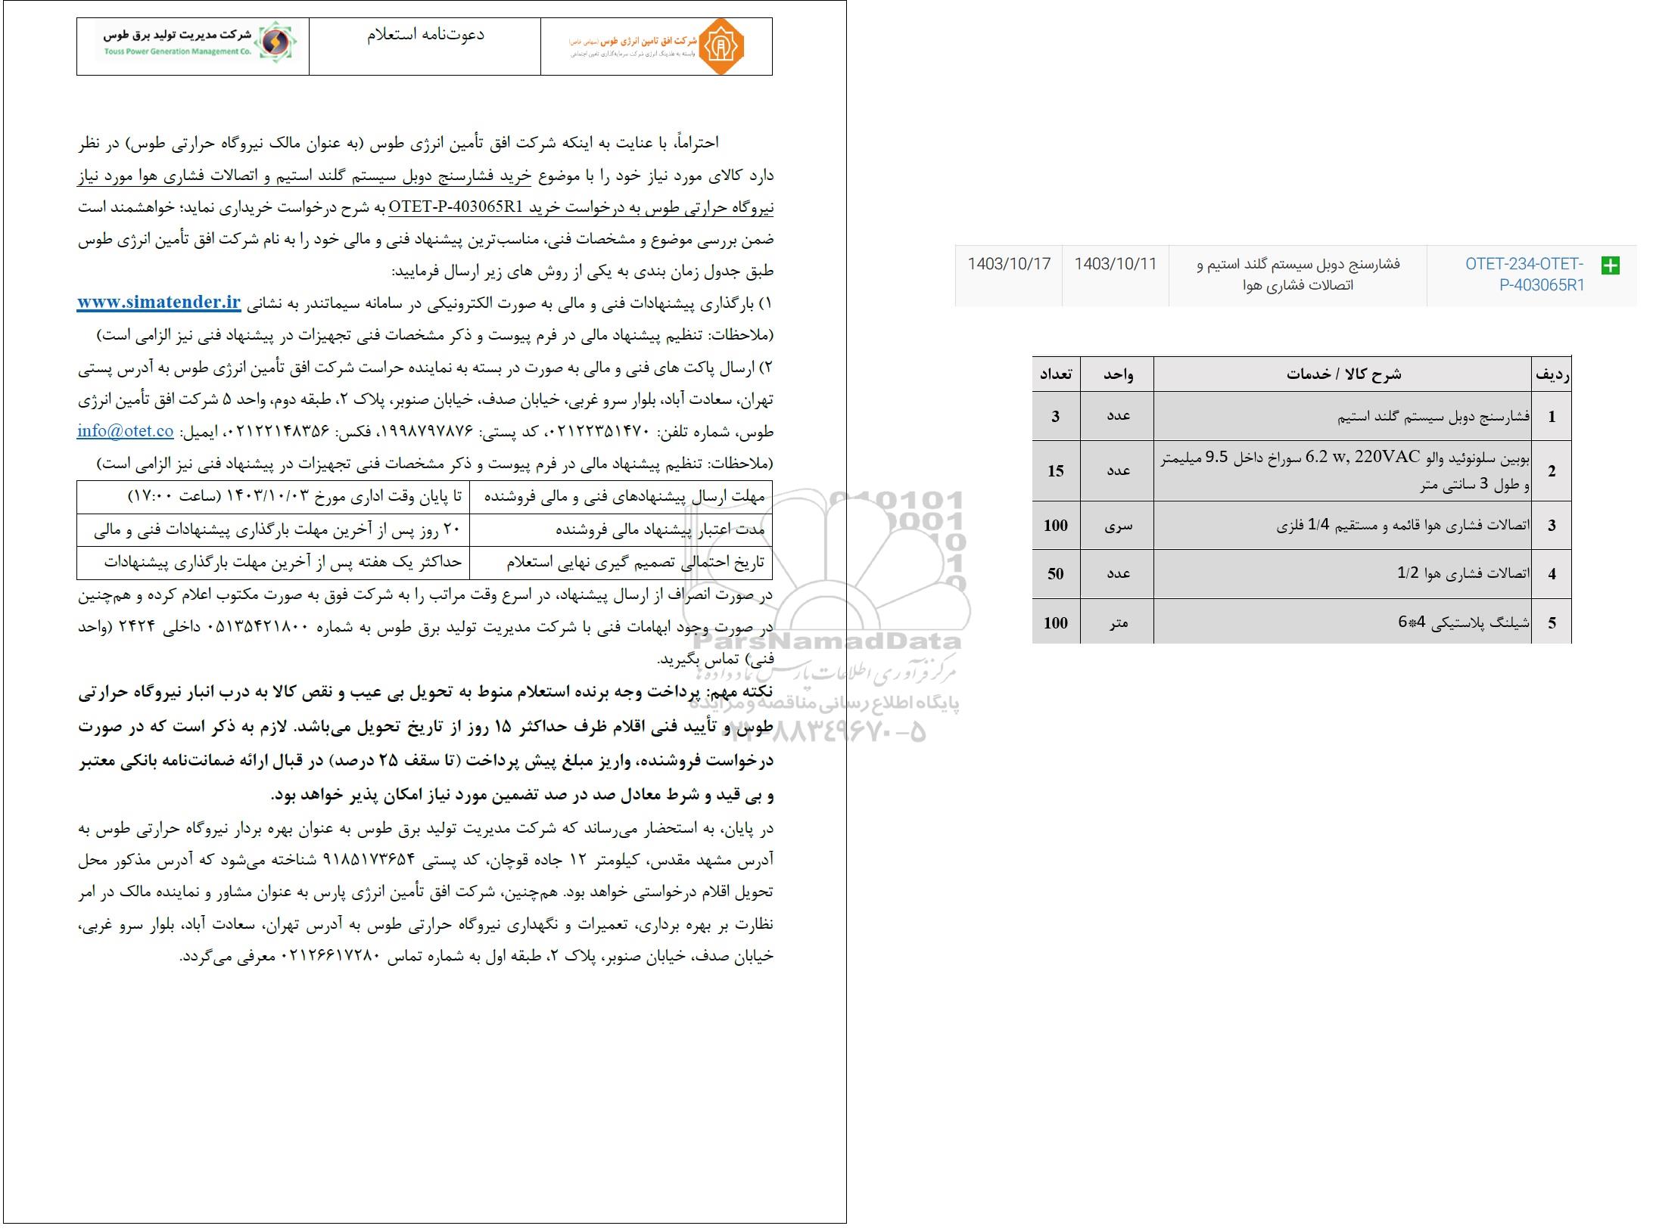Click row number 4 in the items table
1653x1232 pixels.
[1552, 573]
